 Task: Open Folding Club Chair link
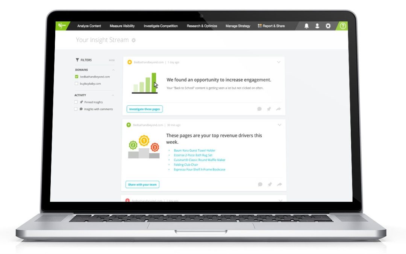pyautogui.click(x=186, y=164)
